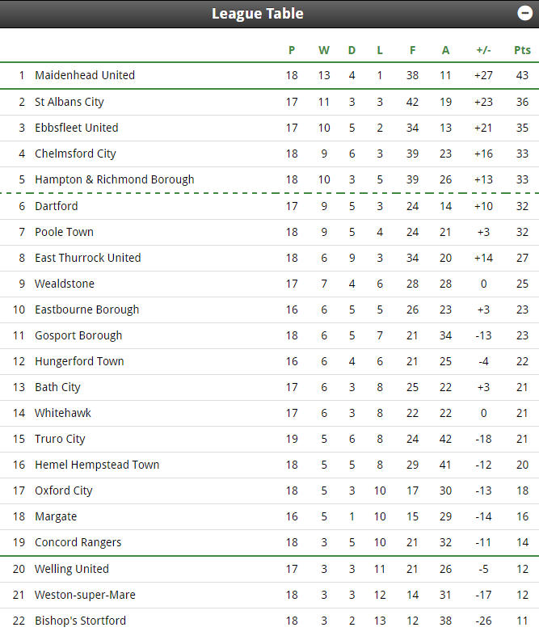The image size is (539, 640).
Task: Open Bishop's Stortford team link
Action: (80, 621)
